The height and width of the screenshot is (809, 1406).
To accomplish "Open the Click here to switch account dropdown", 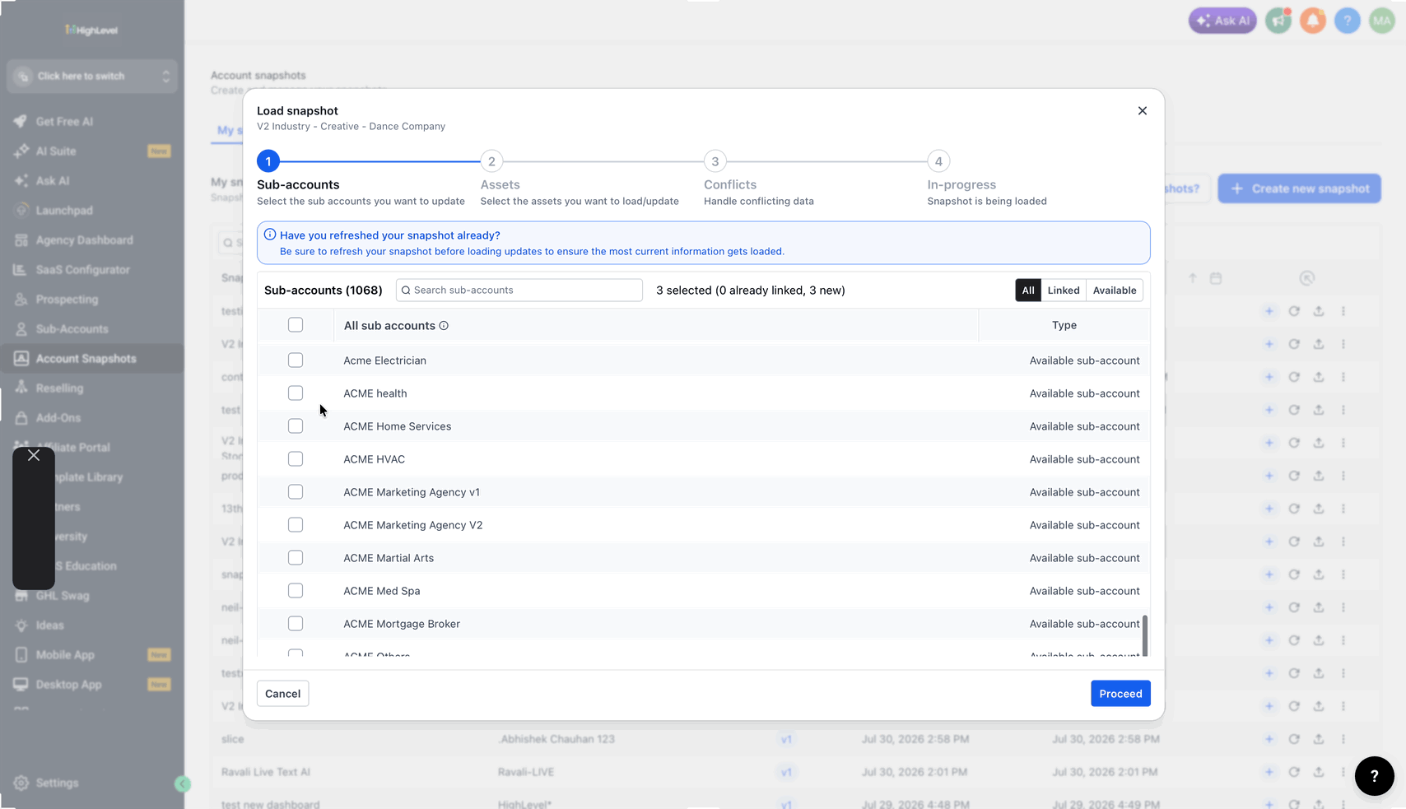I will (92, 77).
